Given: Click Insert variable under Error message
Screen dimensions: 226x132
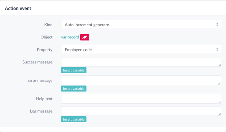Looking at the screenshot, I should click(x=74, y=89).
